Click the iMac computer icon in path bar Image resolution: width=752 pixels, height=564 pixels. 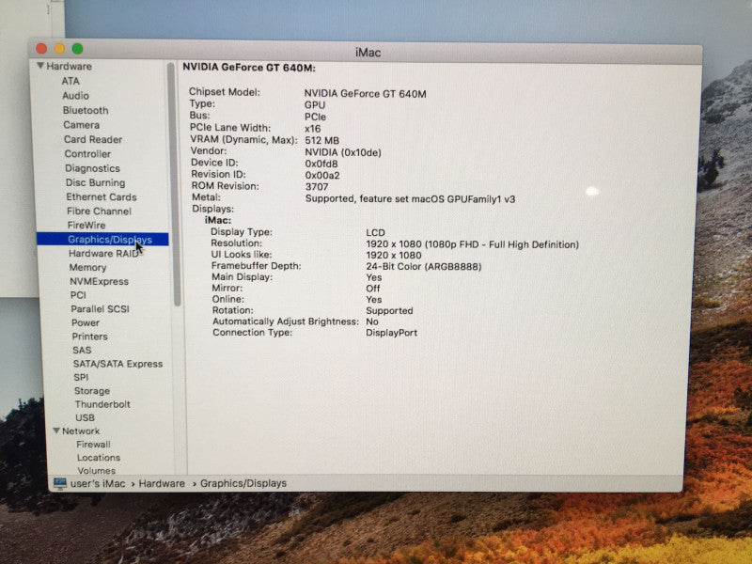click(x=60, y=483)
